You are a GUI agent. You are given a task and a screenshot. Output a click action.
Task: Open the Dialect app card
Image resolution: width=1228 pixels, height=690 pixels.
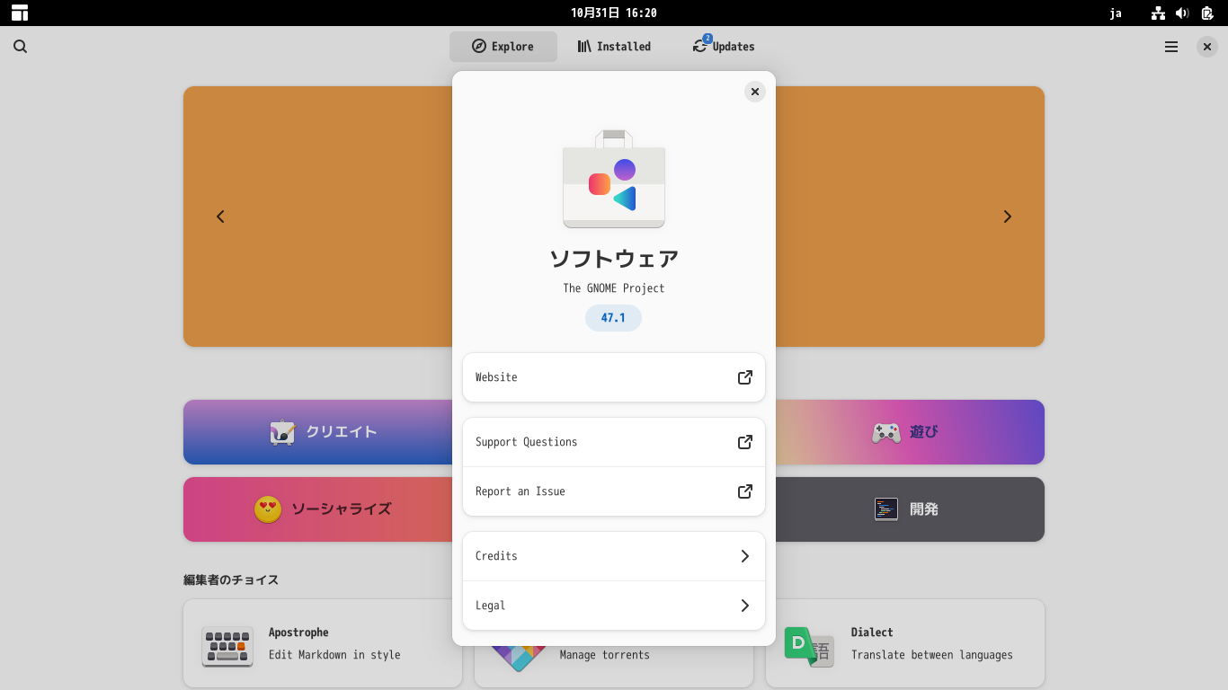click(905, 643)
